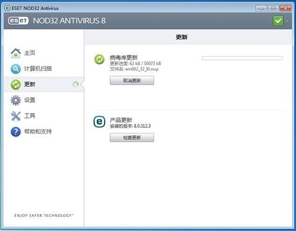Screen dimensions: 296x231
Task: Click the wrench icon for 工具
Action: (x=16, y=116)
